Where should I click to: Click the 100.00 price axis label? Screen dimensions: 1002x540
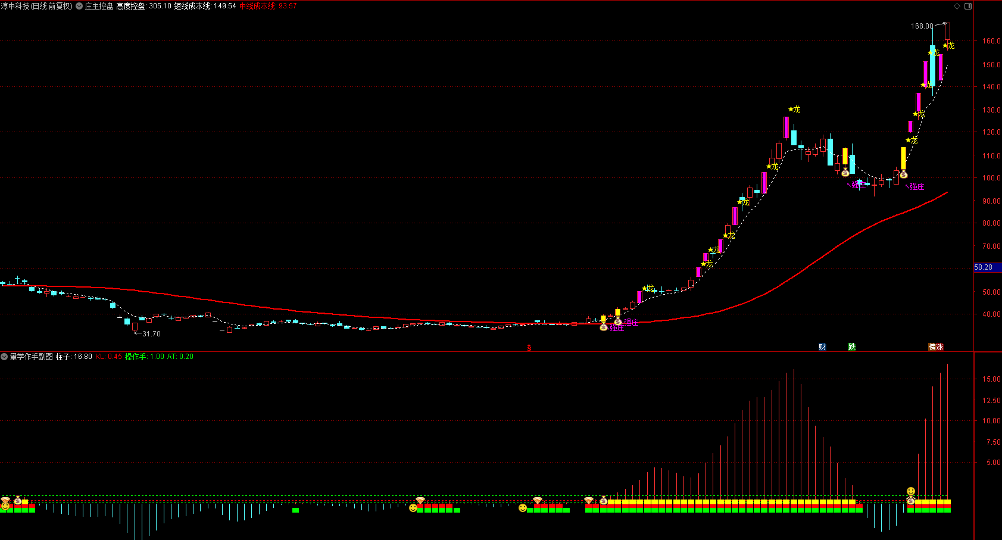pos(991,177)
